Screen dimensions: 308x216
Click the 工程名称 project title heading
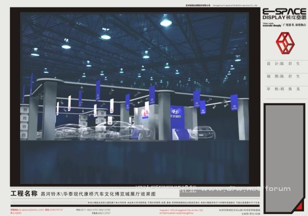tap(24, 193)
